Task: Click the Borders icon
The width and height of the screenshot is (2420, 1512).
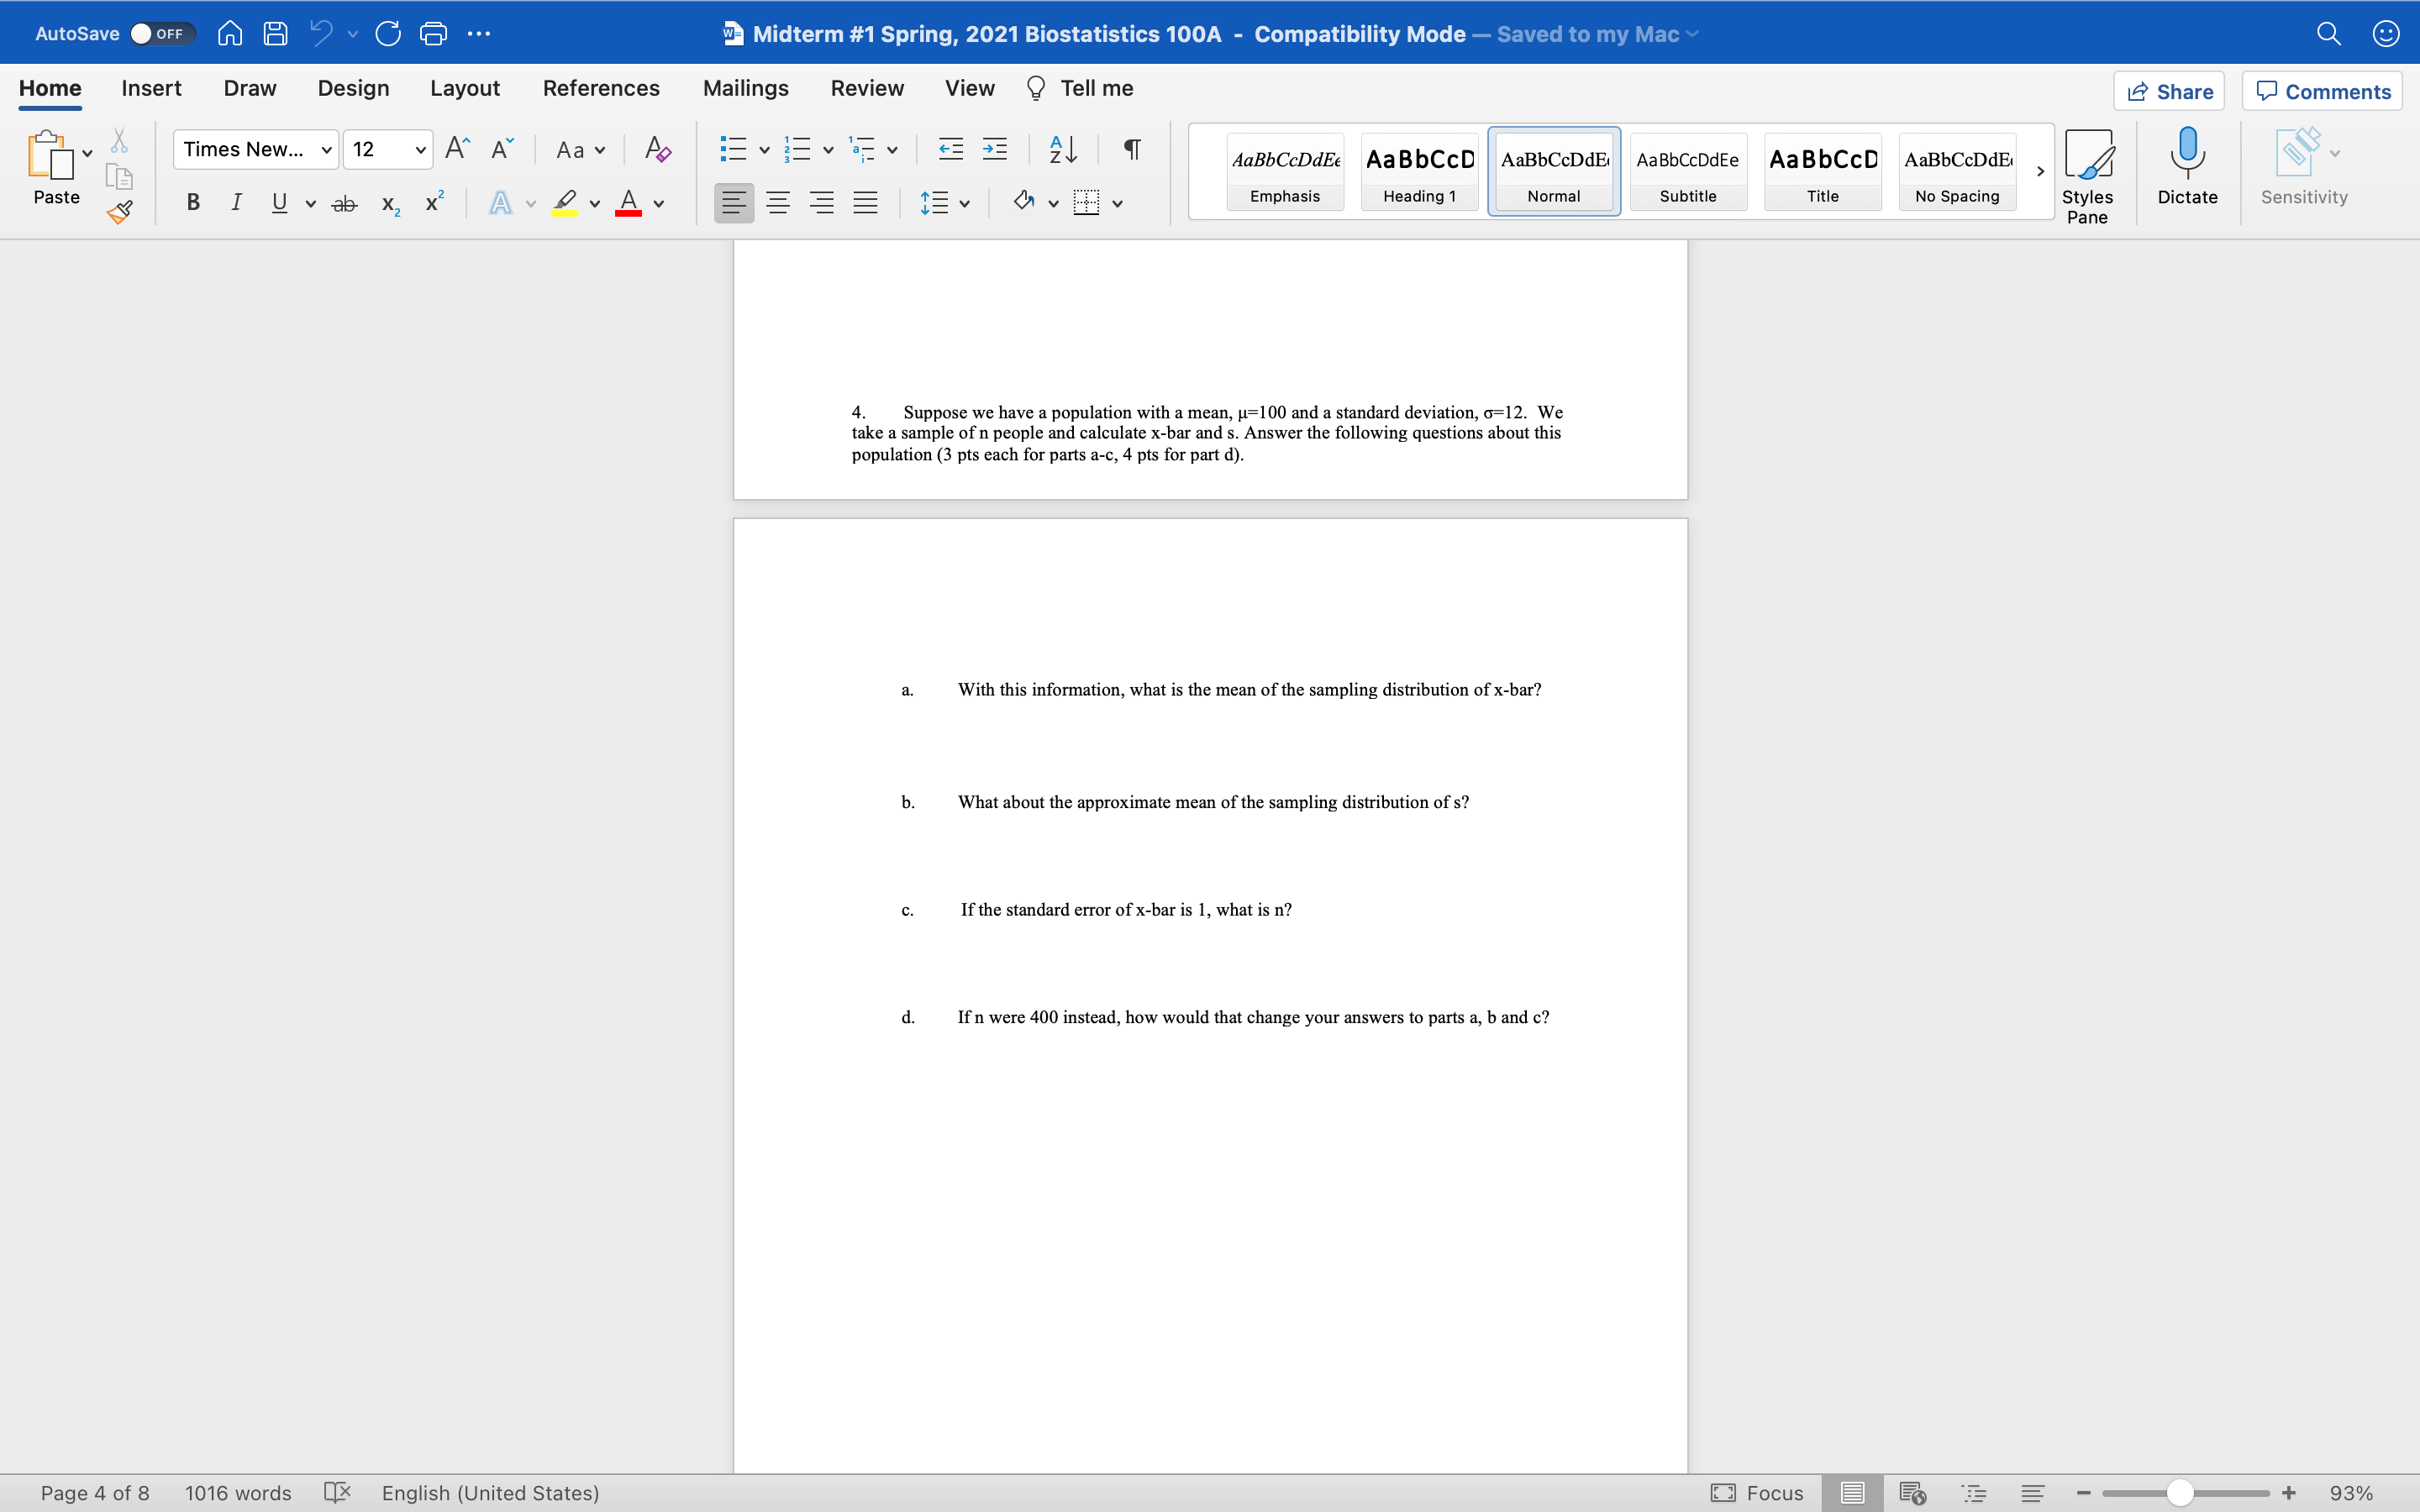Action: pyautogui.click(x=1086, y=203)
